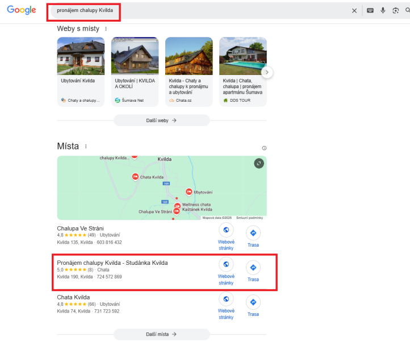Start voice search with microphone icon
The width and height of the screenshot is (410, 341).
[x=383, y=10]
